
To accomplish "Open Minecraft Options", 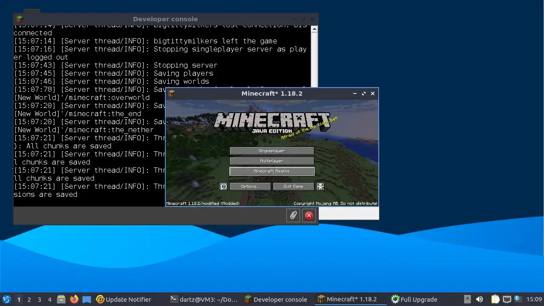I will point(250,187).
